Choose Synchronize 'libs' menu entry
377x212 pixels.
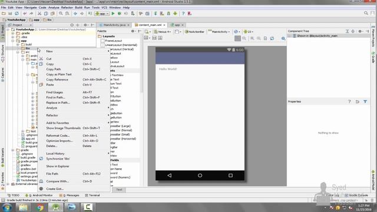[74, 158]
